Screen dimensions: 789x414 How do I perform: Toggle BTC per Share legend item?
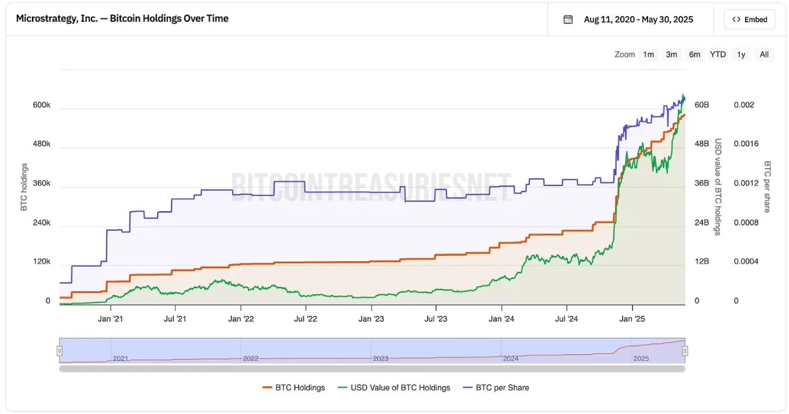point(496,388)
